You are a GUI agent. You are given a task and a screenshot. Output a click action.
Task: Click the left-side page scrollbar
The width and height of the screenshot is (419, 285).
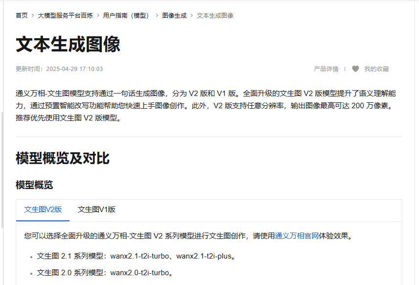pyautogui.click(x=2, y=170)
